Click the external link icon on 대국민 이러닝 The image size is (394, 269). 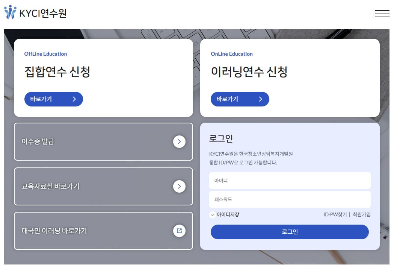[180, 231]
